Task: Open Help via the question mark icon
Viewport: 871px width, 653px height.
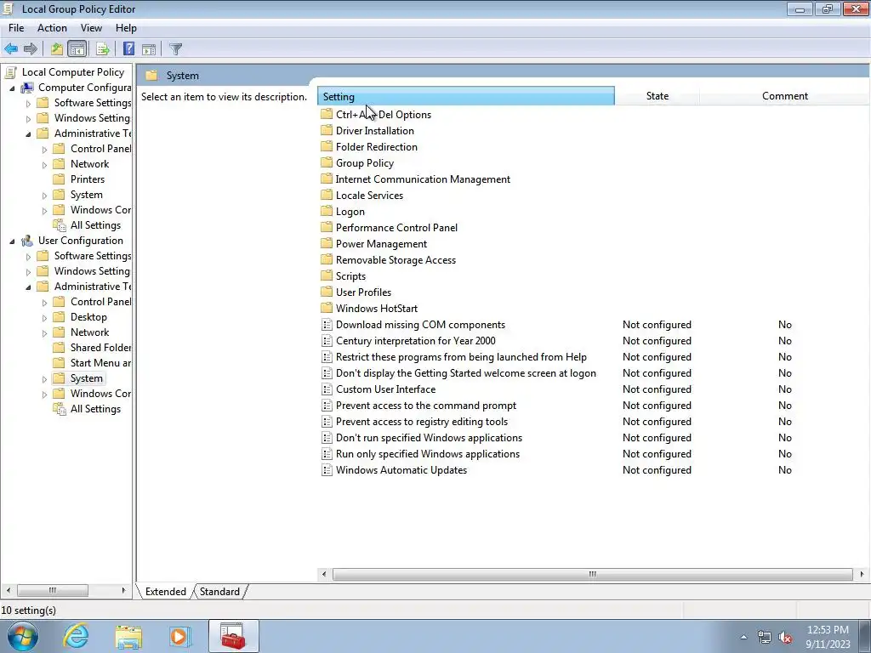Action: pyautogui.click(x=128, y=48)
